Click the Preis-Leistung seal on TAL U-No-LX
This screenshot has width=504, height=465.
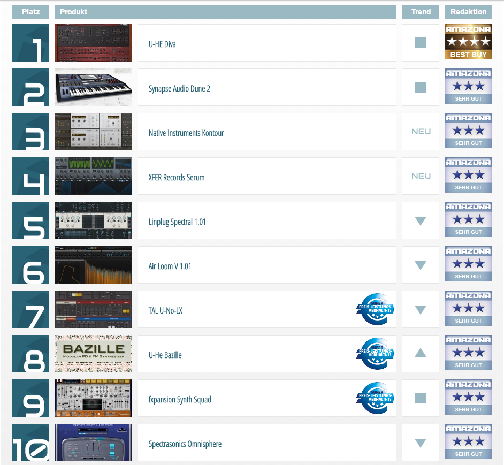tap(375, 309)
